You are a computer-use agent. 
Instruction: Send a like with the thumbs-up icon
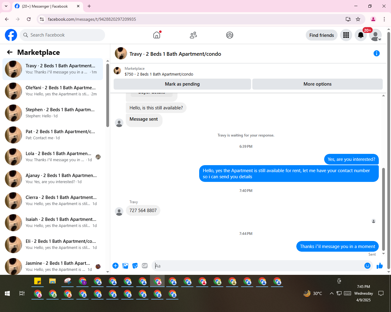coord(380,266)
